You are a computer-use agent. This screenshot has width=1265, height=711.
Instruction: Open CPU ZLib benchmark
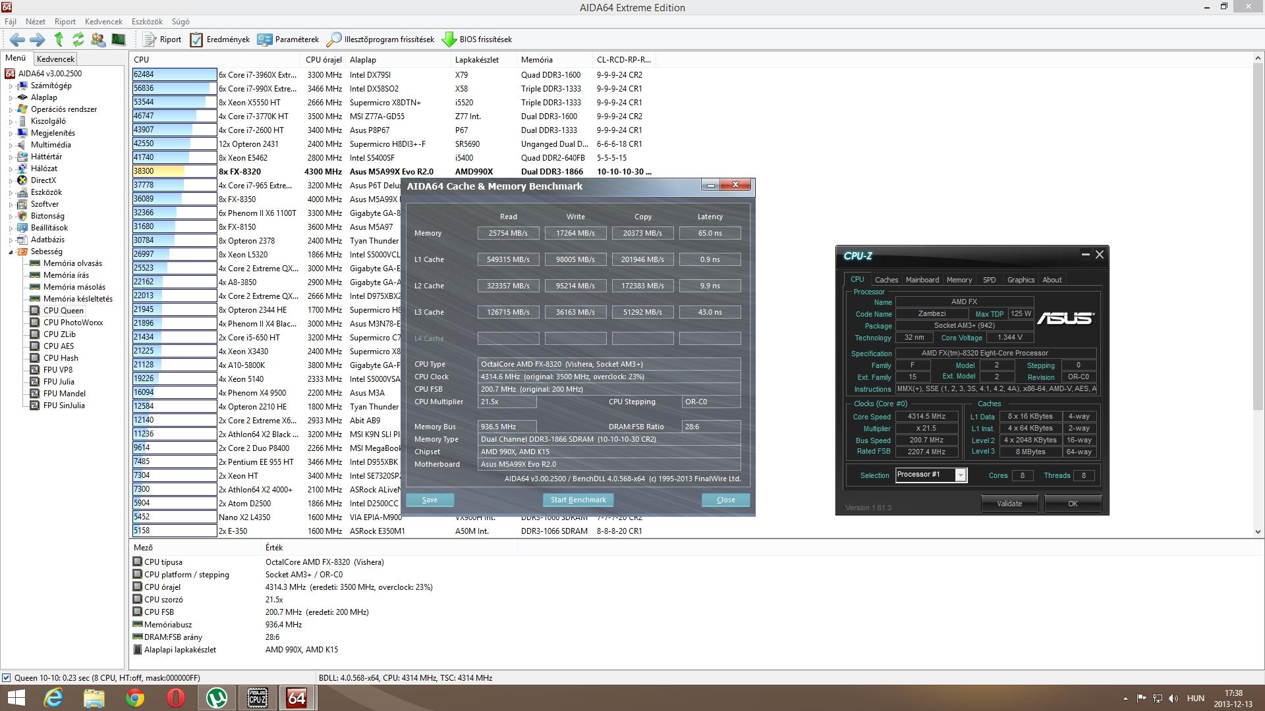(59, 334)
